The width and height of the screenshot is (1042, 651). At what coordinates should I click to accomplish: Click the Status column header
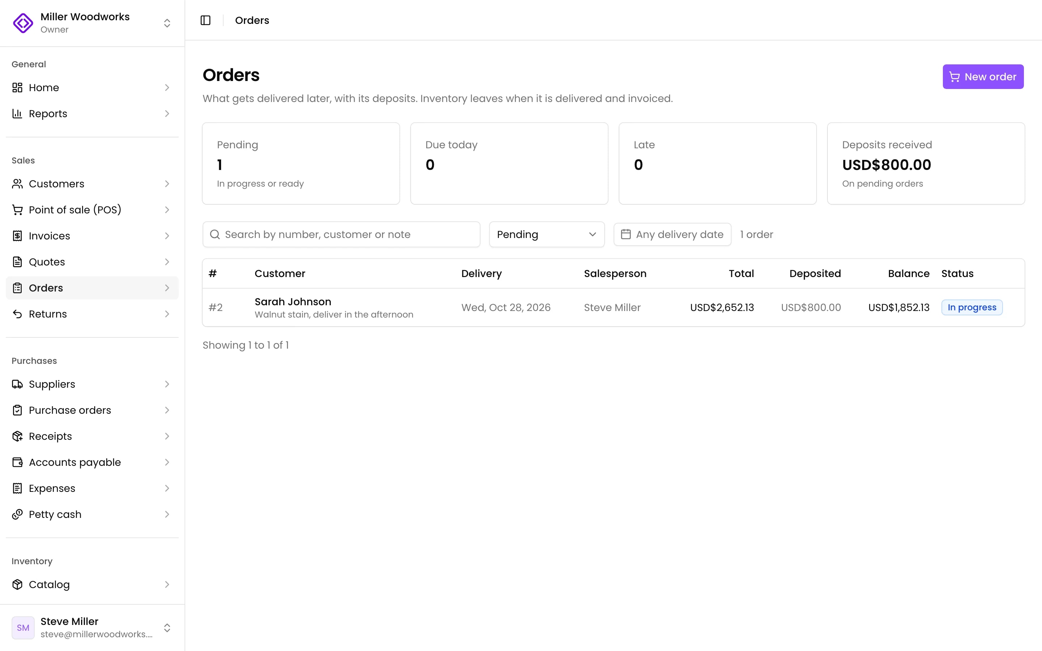click(x=957, y=273)
